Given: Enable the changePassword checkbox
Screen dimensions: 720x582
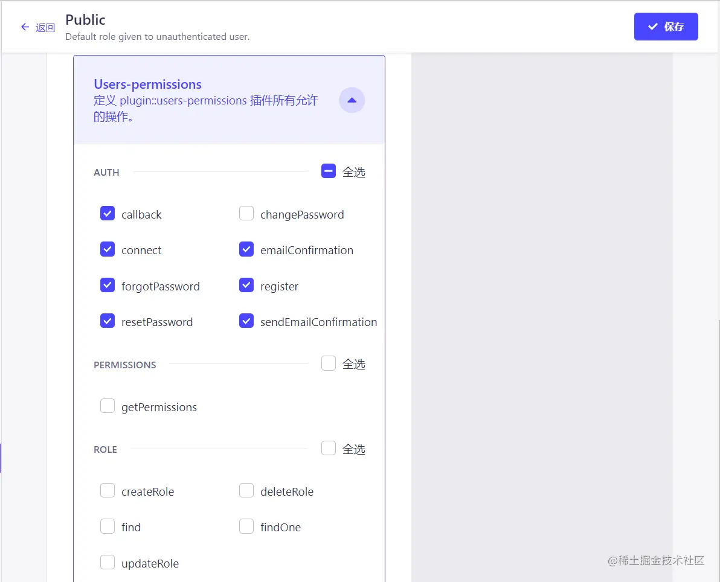Looking at the screenshot, I should (246, 214).
